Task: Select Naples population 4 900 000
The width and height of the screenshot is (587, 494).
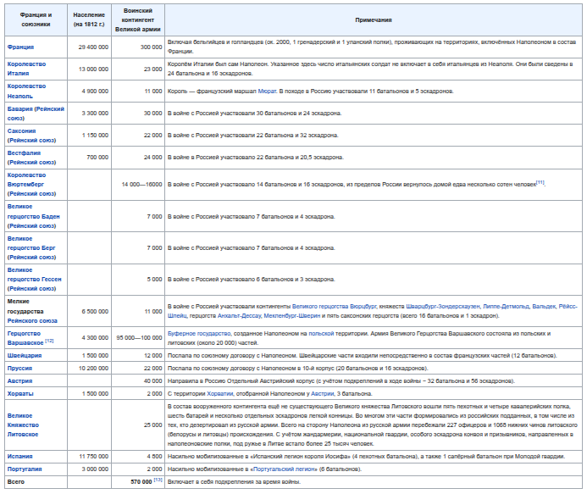Action: point(95,92)
